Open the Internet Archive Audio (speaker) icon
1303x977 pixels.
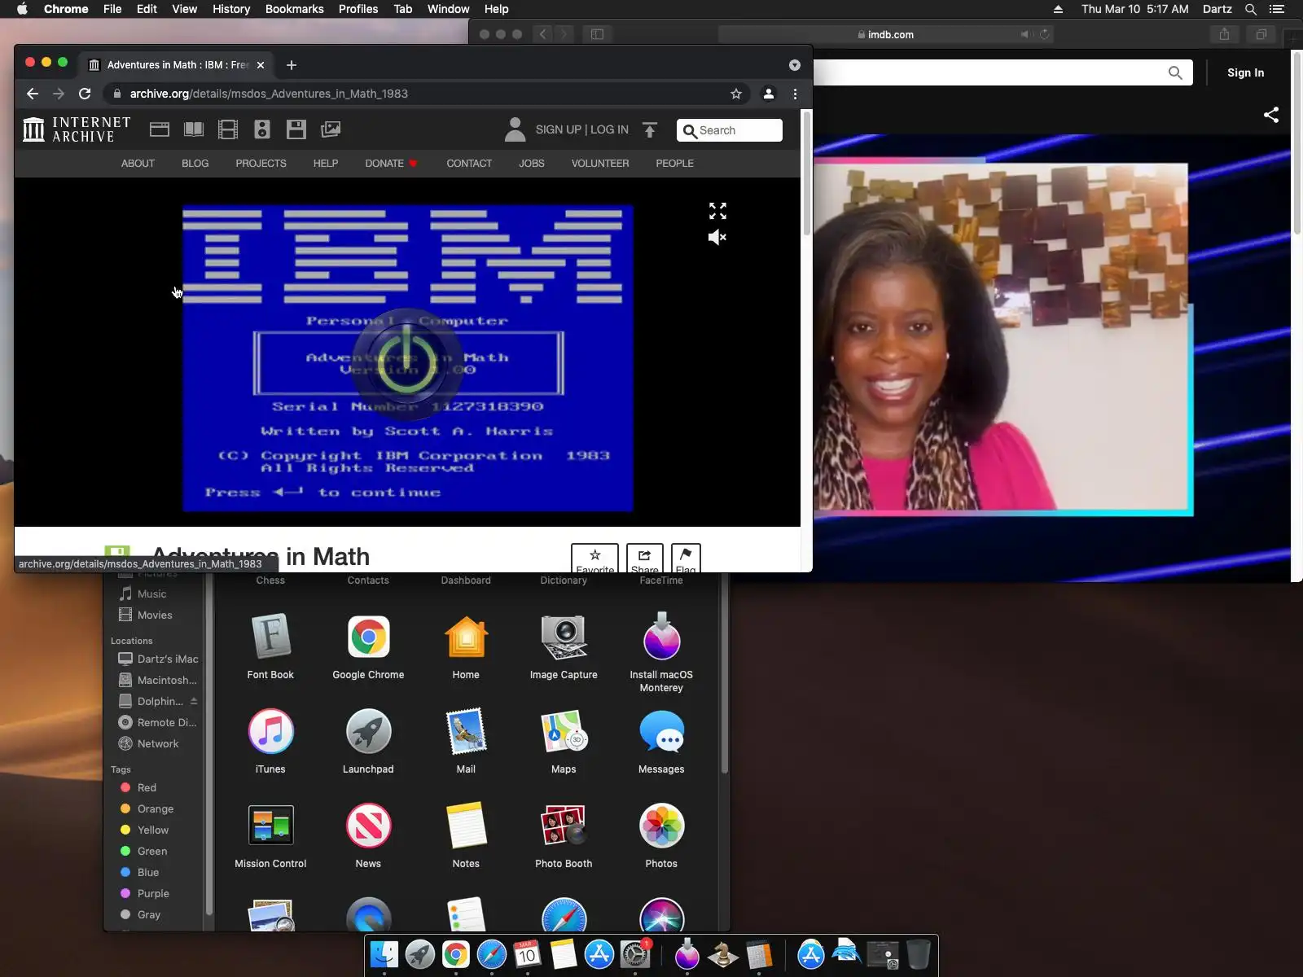pyautogui.click(x=262, y=129)
